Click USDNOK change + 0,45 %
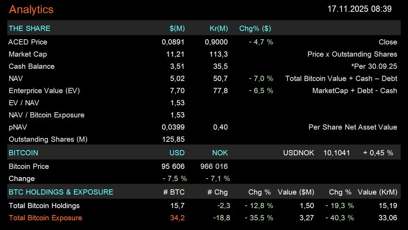The height and width of the screenshot is (230, 408). pyautogui.click(x=378, y=153)
